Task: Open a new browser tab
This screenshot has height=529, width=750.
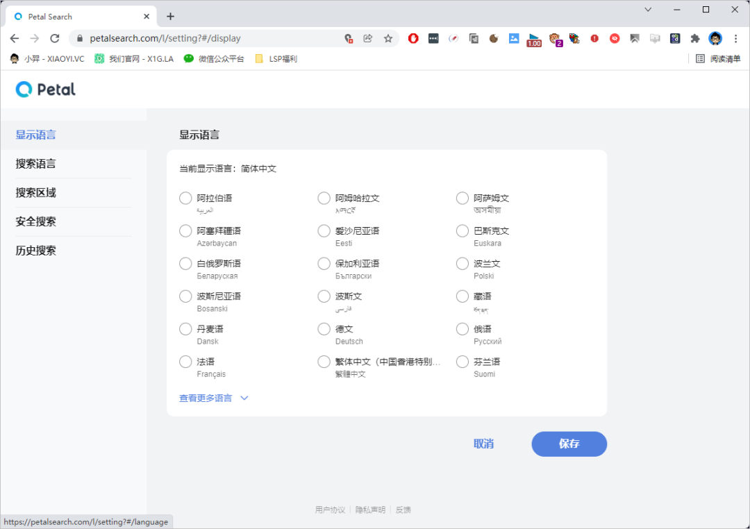Action: click(x=170, y=16)
